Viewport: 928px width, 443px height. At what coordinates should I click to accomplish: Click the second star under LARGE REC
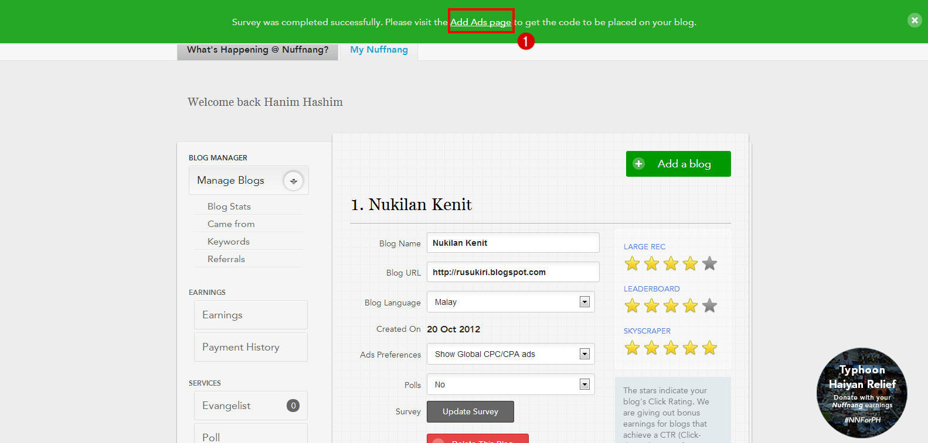click(651, 264)
